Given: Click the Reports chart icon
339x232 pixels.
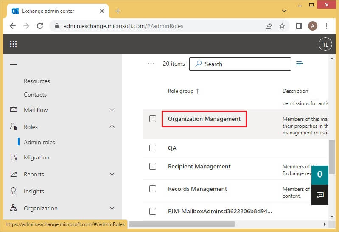Looking at the screenshot, I should point(14,174).
